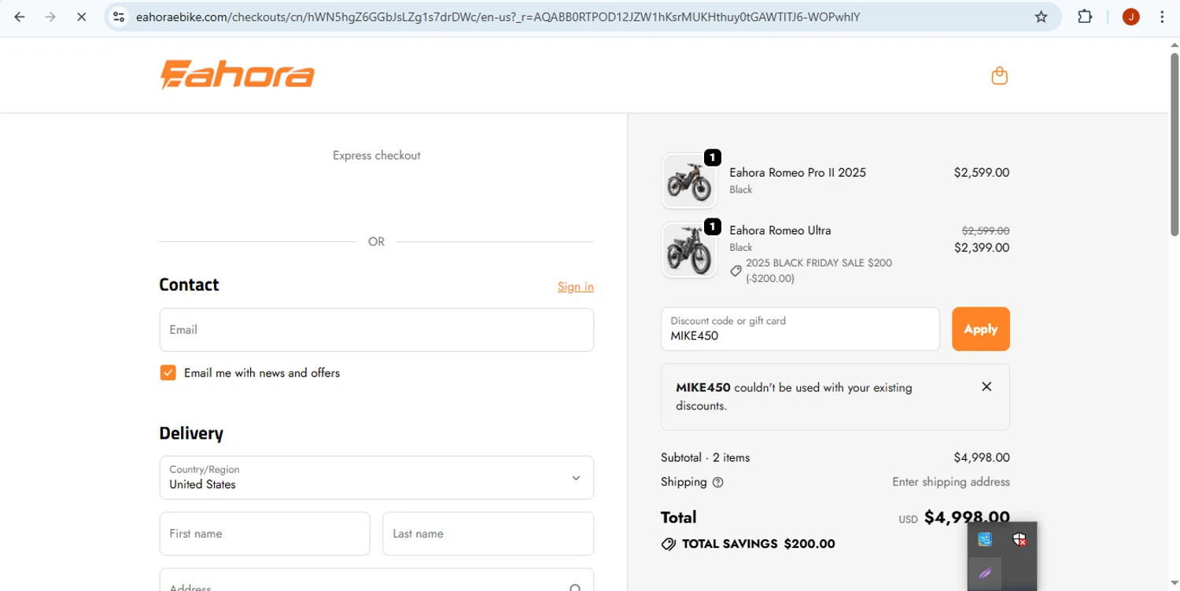Image resolution: width=1180 pixels, height=591 pixels.
Task: Click the Enter shipping address text
Action: pyautogui.click(x=951, y=482)
